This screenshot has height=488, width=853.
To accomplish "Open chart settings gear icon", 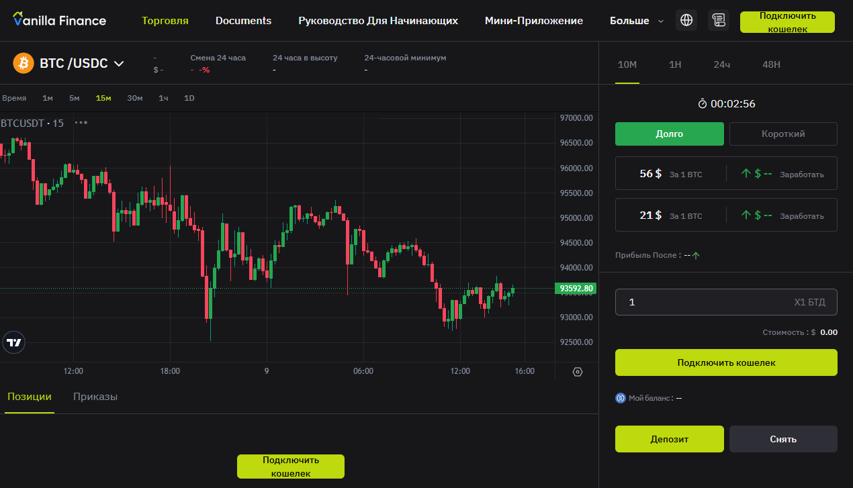I will pyautogui.click(x=578, y=372).
